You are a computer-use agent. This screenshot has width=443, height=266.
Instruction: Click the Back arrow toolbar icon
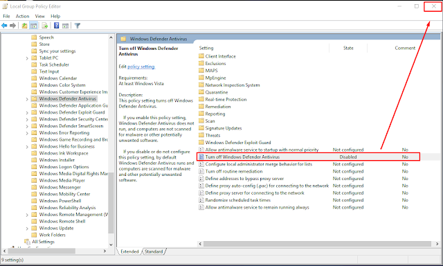pyautogui.click(x=4, y=26)
